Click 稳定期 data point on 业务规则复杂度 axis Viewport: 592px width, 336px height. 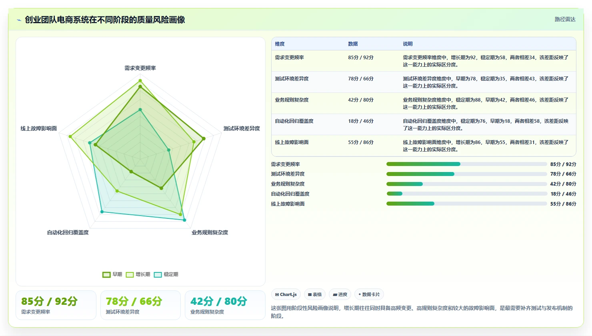tap(184, 220)
